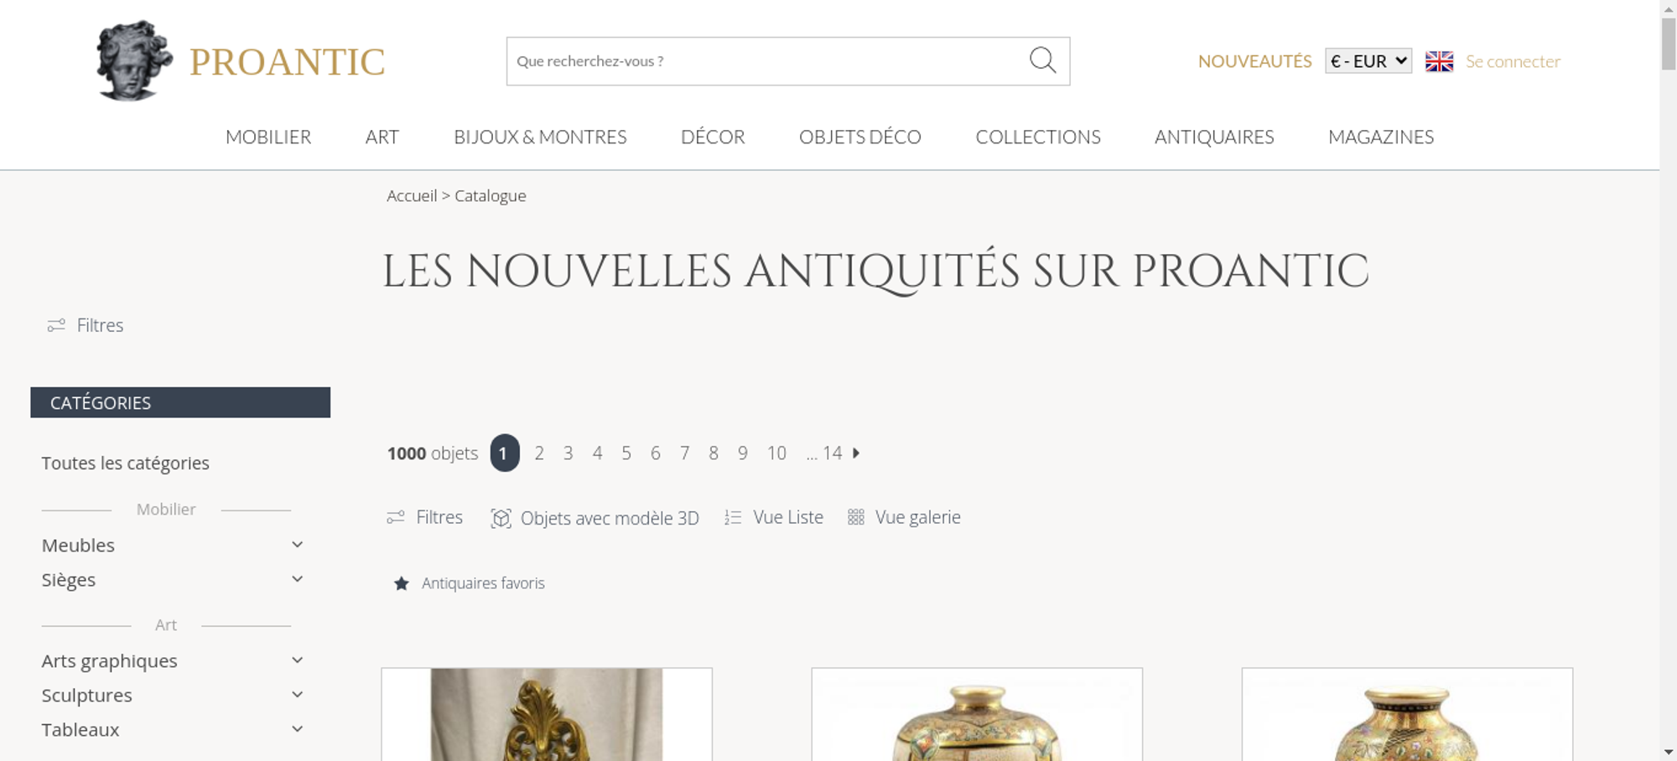Open the BIJOUX & MONTRES menu

tap(540, 137)
